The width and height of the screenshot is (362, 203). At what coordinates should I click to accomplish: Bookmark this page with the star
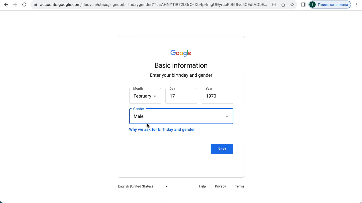(x=292, y=5)
